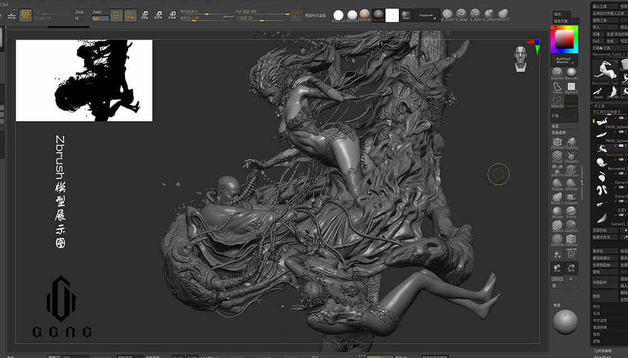Image resolution: width=628 pixels, height=358 pixels.
Task: Click the XYZ axis orientation gizmo
Action: 533,46
